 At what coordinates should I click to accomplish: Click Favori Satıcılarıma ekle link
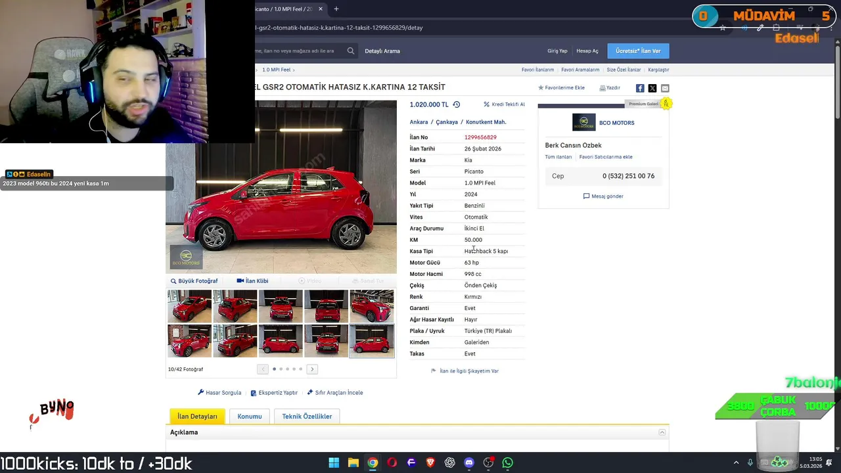pos(605,157)
